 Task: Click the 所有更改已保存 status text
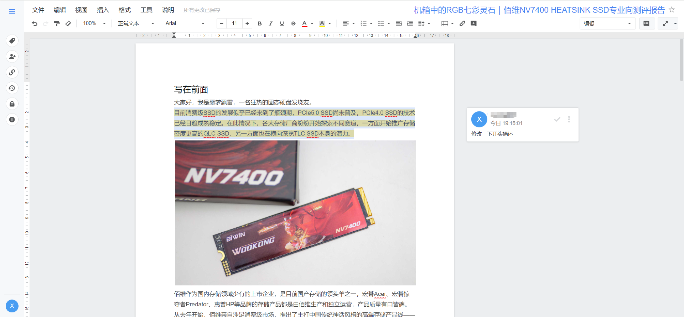(x=202, y=10)
